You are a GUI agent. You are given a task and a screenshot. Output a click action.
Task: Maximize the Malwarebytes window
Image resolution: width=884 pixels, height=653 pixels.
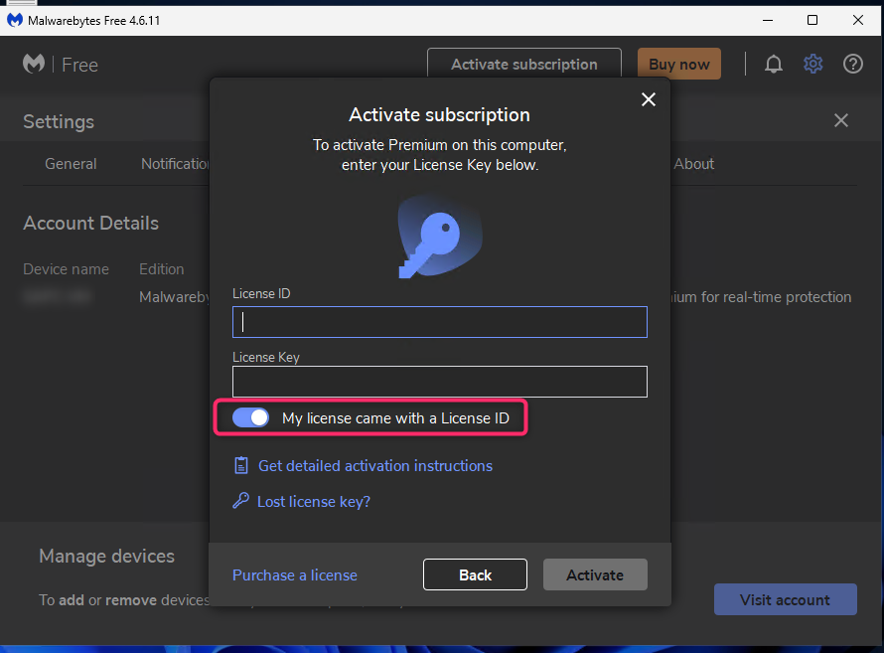pos(812,20)
